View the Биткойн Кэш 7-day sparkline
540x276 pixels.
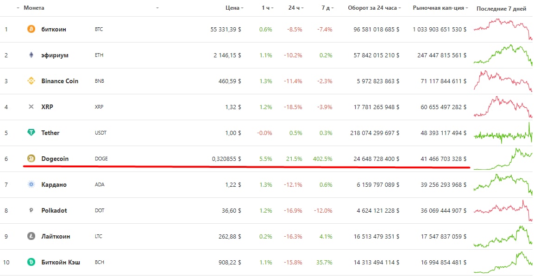coord(503,262)
